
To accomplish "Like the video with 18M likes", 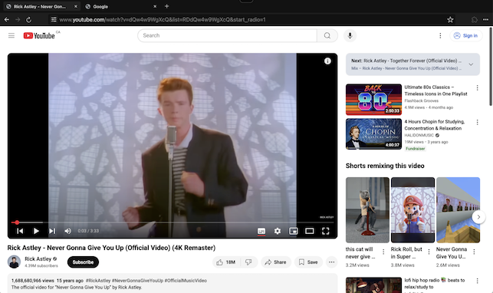I will point(226,262).
